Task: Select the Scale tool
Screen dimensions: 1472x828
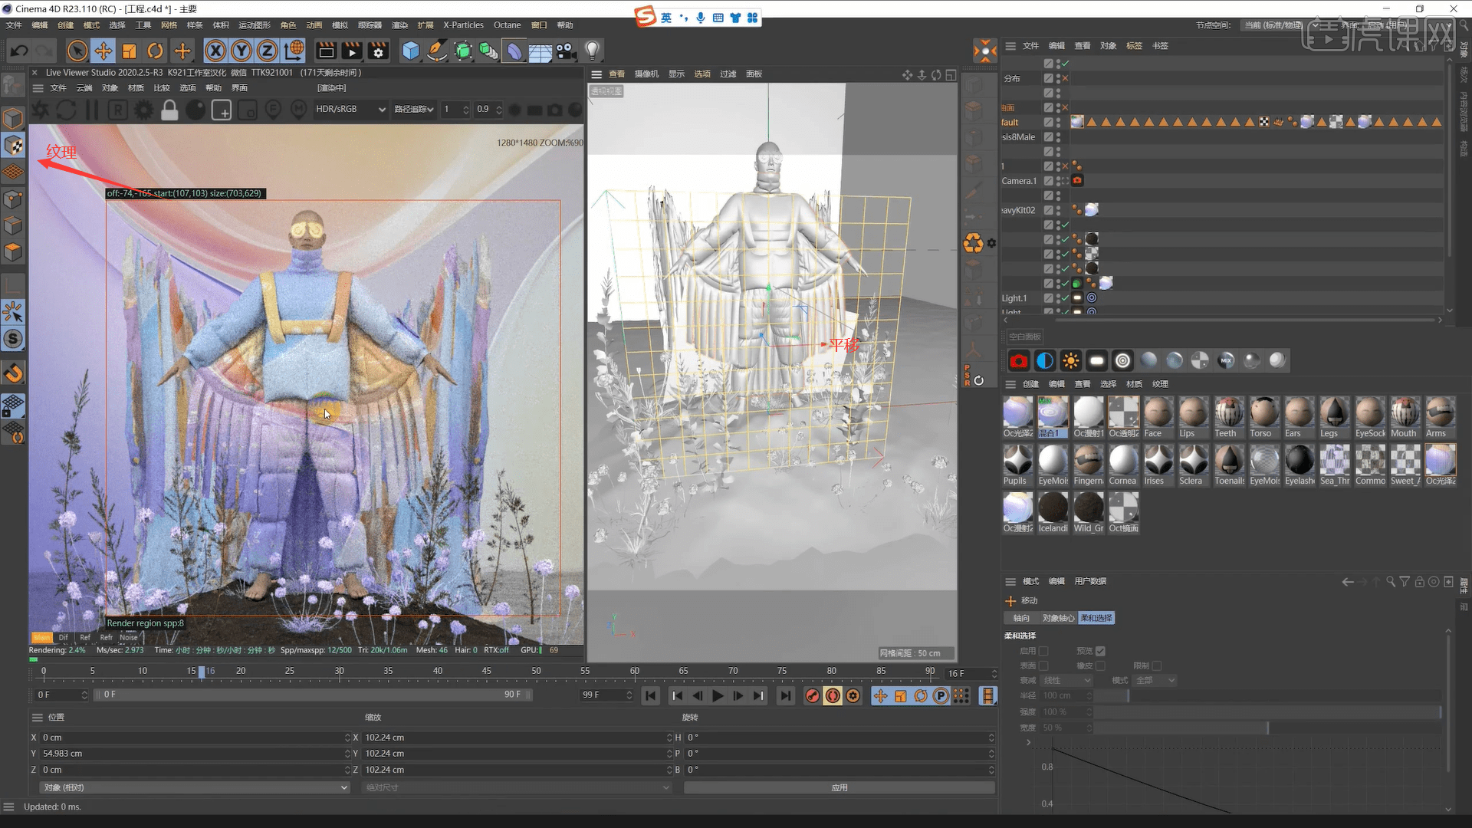Action: coord(129,51)
